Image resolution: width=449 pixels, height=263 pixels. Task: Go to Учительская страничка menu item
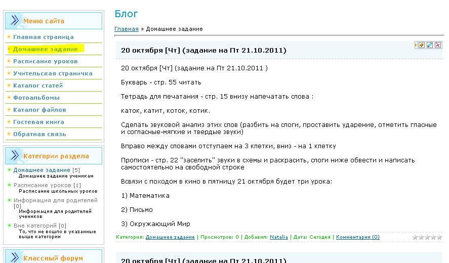(53, 73)
